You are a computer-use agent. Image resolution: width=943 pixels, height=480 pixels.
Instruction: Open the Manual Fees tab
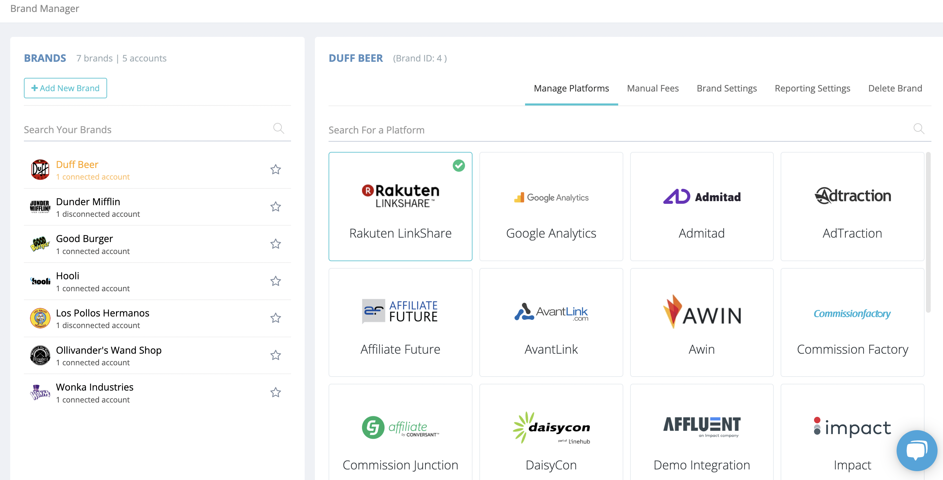(x=653, y=88)
